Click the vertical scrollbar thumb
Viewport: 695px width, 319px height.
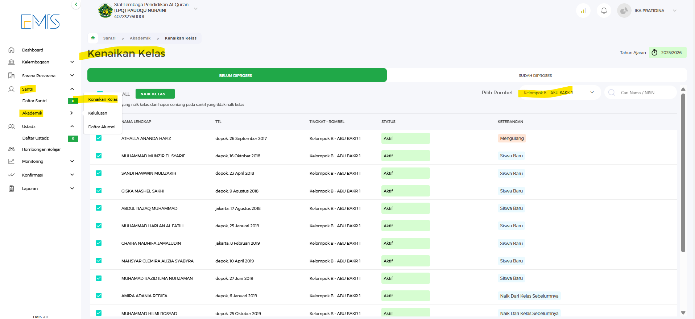pyautogui.click(x=683, y=173)
